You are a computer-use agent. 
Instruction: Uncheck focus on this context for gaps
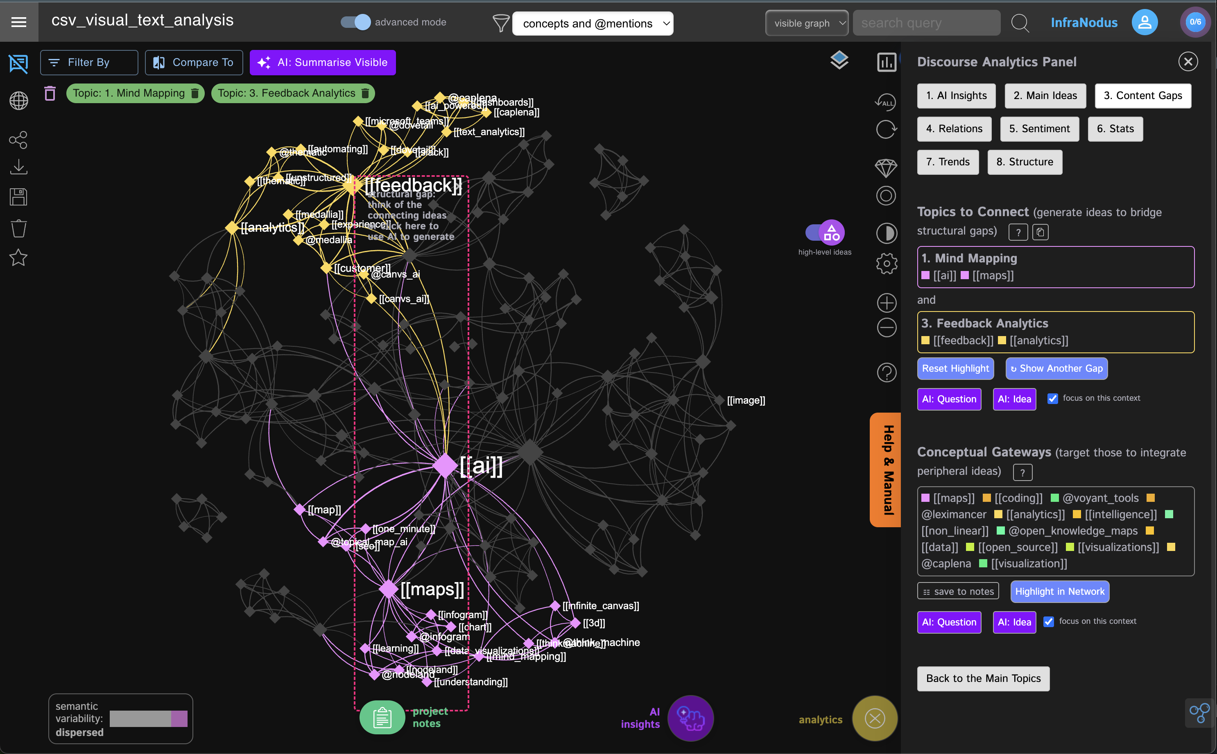click(1052, 398)
